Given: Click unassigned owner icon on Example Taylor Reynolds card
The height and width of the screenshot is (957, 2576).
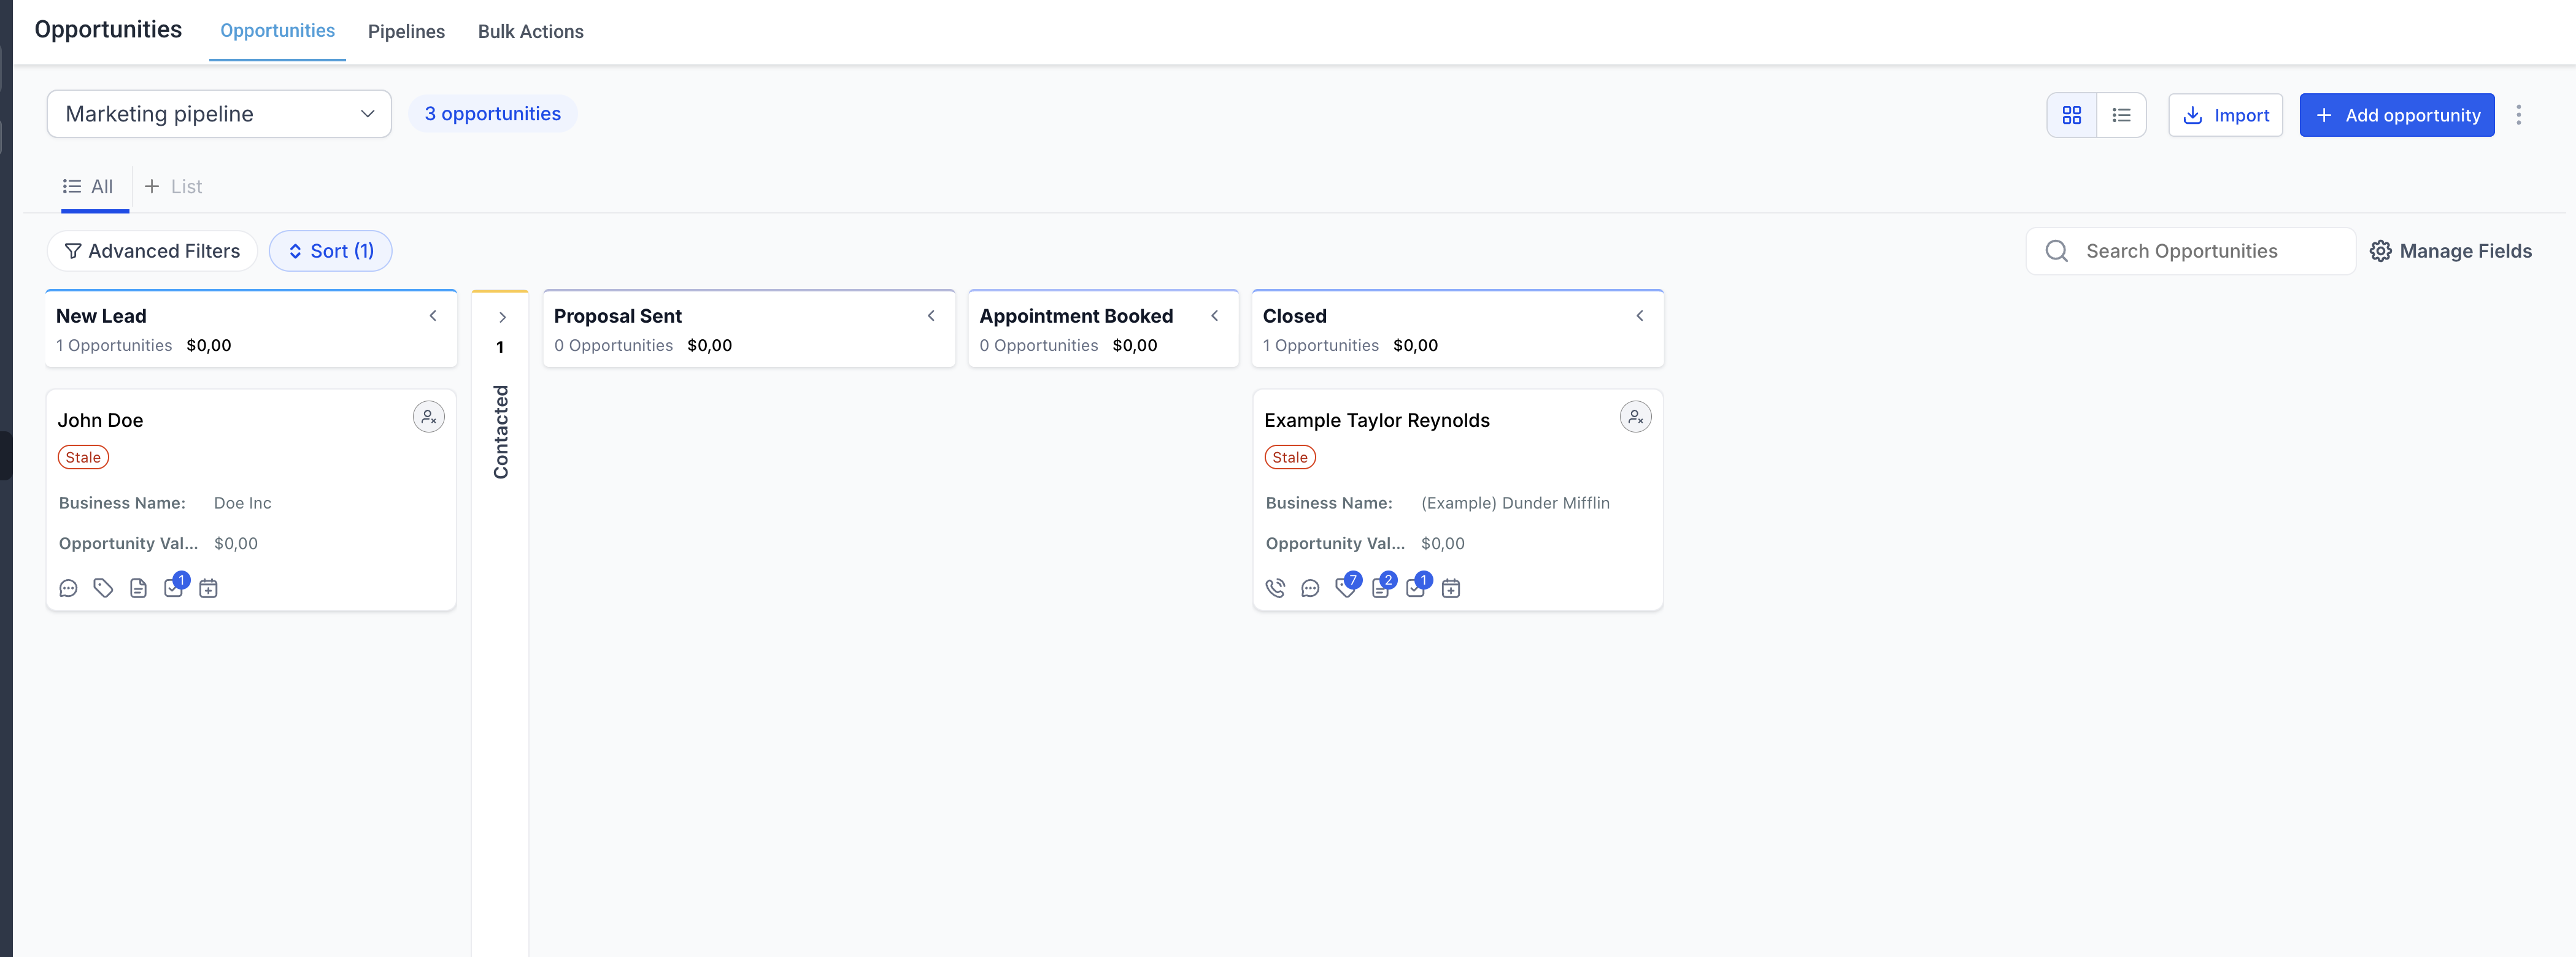Looking at the screenshot, I should [x=1635, y=417].
